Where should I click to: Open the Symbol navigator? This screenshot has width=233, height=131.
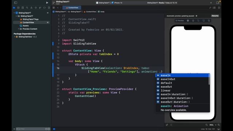(x=23, y=8)
